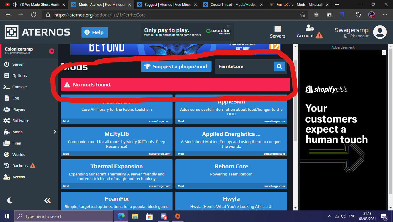393x222 pixels.
Task: Open a new browser tab with the plus button
Action: point(337,5)
